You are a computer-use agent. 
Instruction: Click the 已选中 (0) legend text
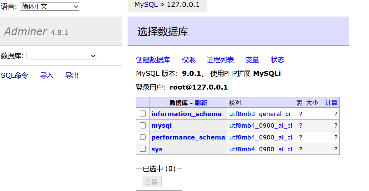(x=159, y=169)
